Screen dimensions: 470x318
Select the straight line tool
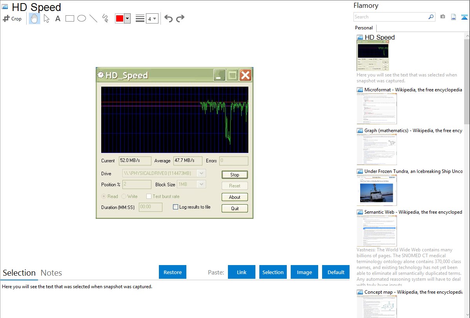pos(93,18)
